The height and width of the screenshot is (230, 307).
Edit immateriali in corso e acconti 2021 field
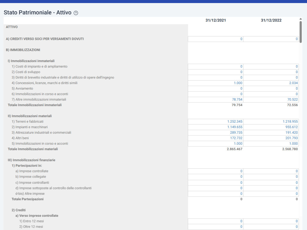(x=216, y=94)
